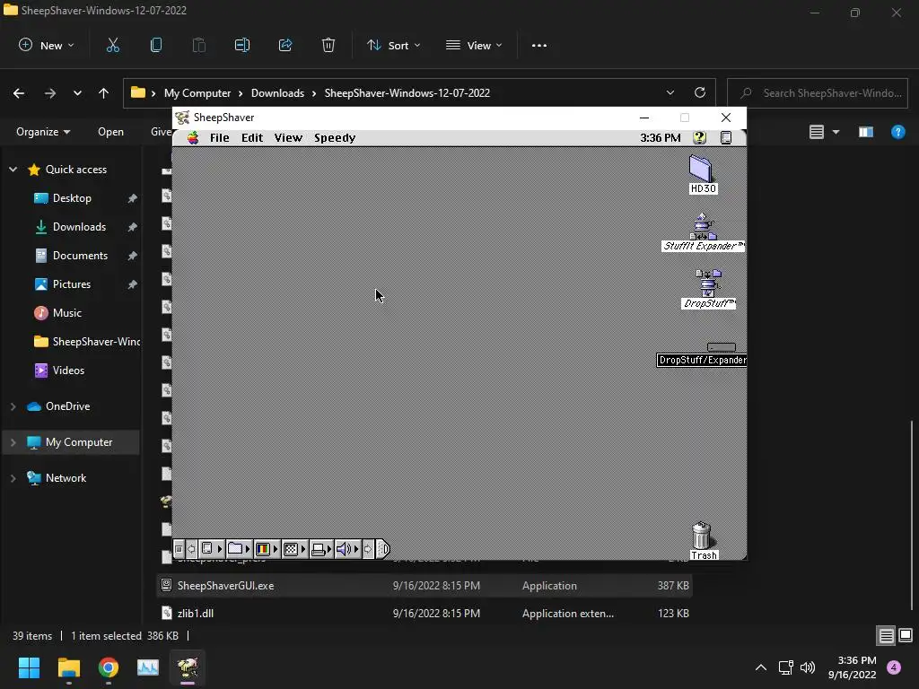Image resolution: width=919 pixels, height=689 pixels.
Task: Expand the OneDrive tree node
Action: click(13, 406)
